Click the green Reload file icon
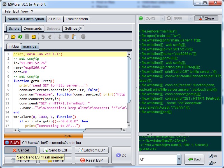This screenshot has width=224, height=168. pos(20,37)
